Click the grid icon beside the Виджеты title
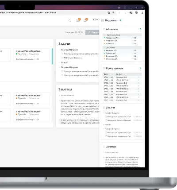This screenshot has height=190, width=177. 102,20
